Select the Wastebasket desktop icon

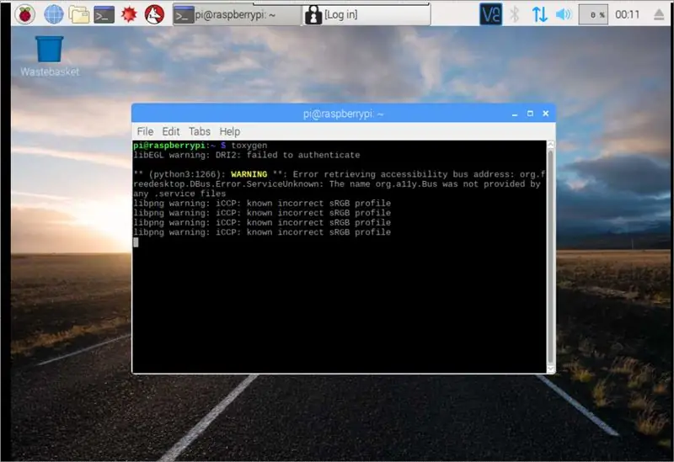[x=50, y=56]
